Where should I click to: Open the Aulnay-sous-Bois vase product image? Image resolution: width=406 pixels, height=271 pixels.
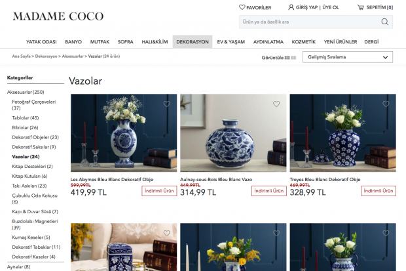tap(233, 133)
